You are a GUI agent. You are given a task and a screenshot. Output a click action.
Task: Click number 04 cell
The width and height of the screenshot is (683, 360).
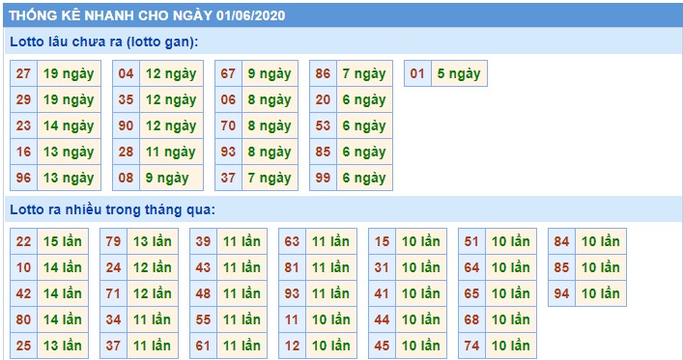click(x=126, y=73)
